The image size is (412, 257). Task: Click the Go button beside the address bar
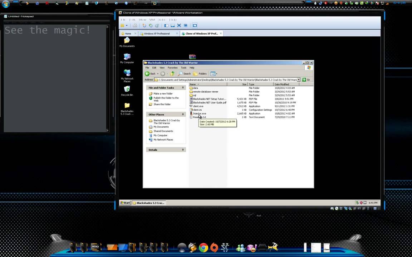[306, 80]
